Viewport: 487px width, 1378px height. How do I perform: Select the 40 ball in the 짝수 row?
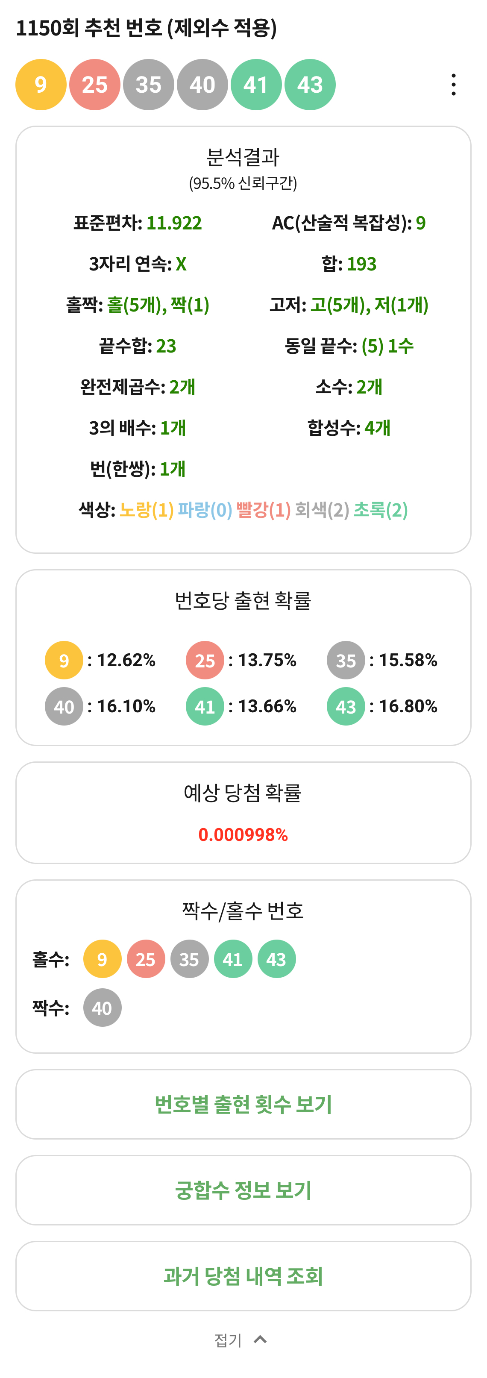[102, 1008]
